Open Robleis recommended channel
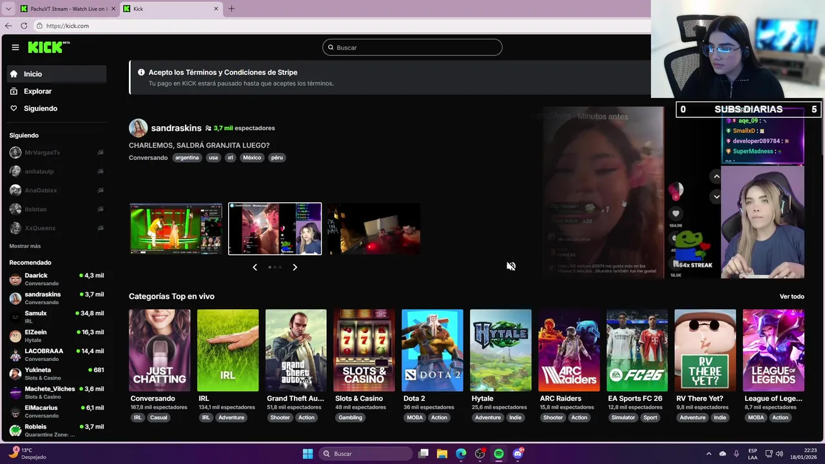Screen dimensions: 825x464 [x=57, y=430]
